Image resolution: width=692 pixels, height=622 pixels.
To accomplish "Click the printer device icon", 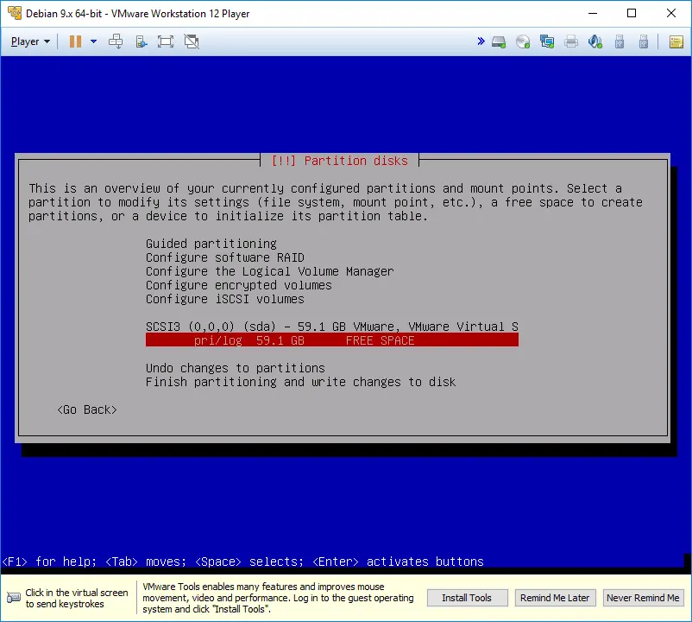I will [x=571, y=42].
